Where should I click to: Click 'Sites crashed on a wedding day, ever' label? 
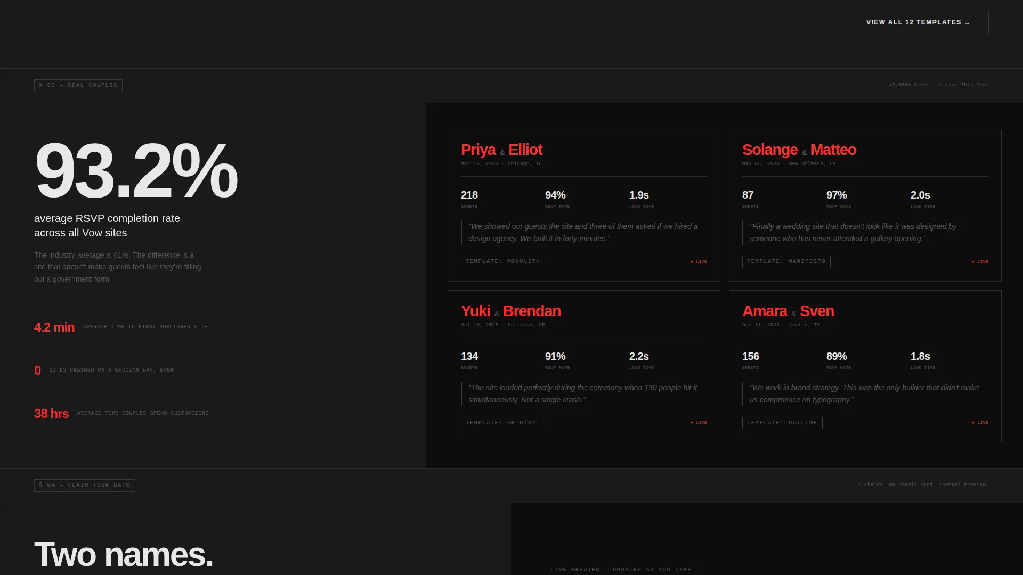111,370
